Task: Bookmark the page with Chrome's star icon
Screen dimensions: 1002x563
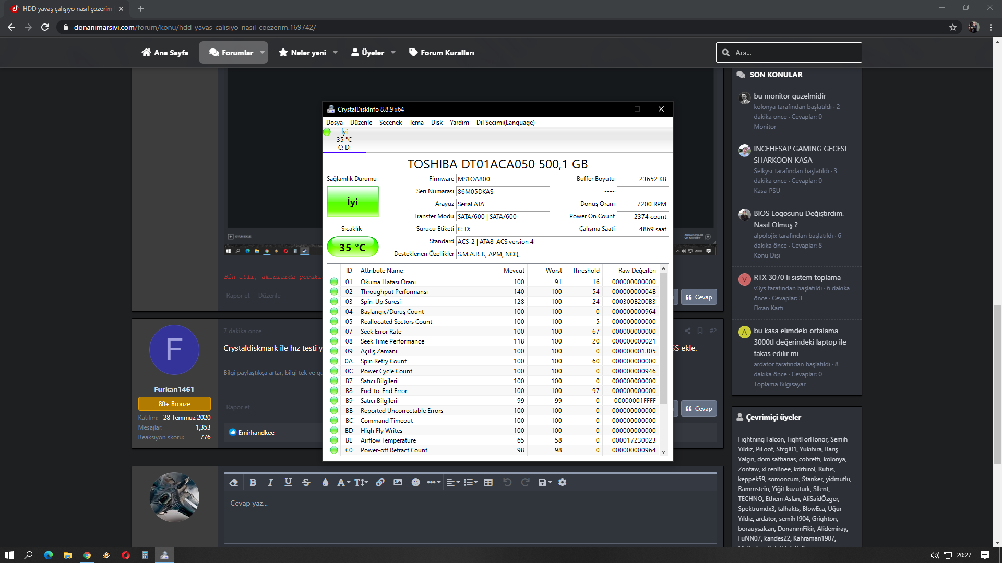Action: [953, 27]
